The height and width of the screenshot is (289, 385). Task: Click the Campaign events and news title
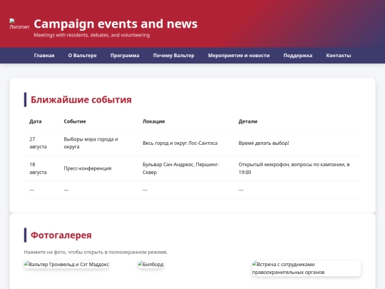pyautogui.click(x=115, y=24)
